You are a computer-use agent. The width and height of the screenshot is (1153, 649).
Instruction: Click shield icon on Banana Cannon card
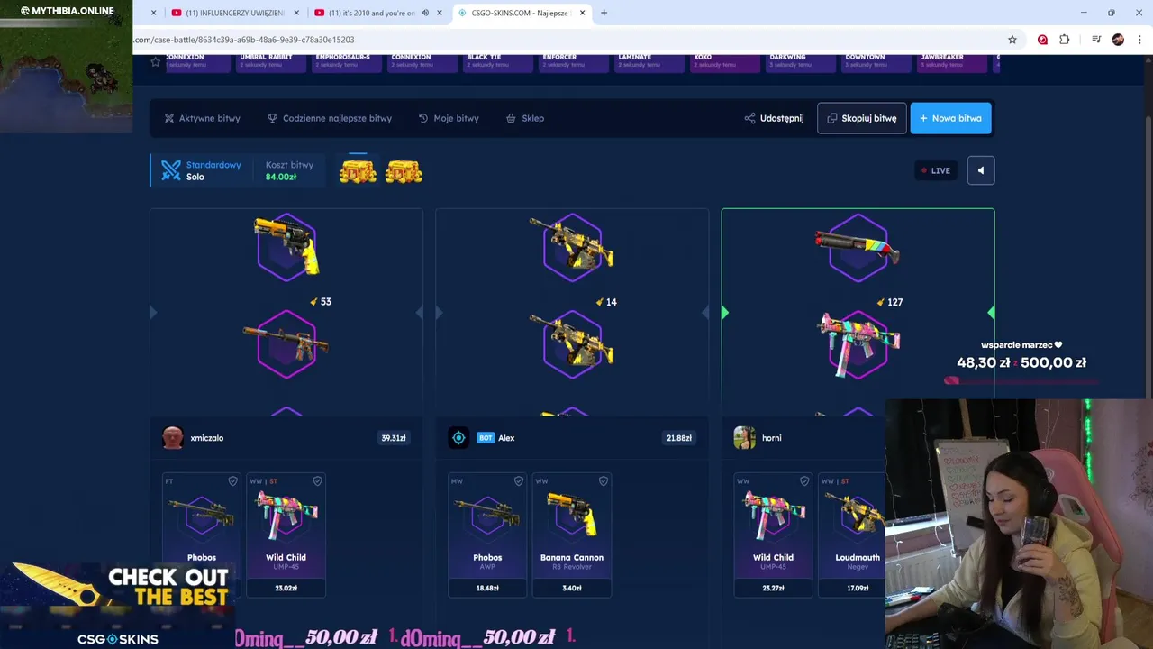[604, 481]
